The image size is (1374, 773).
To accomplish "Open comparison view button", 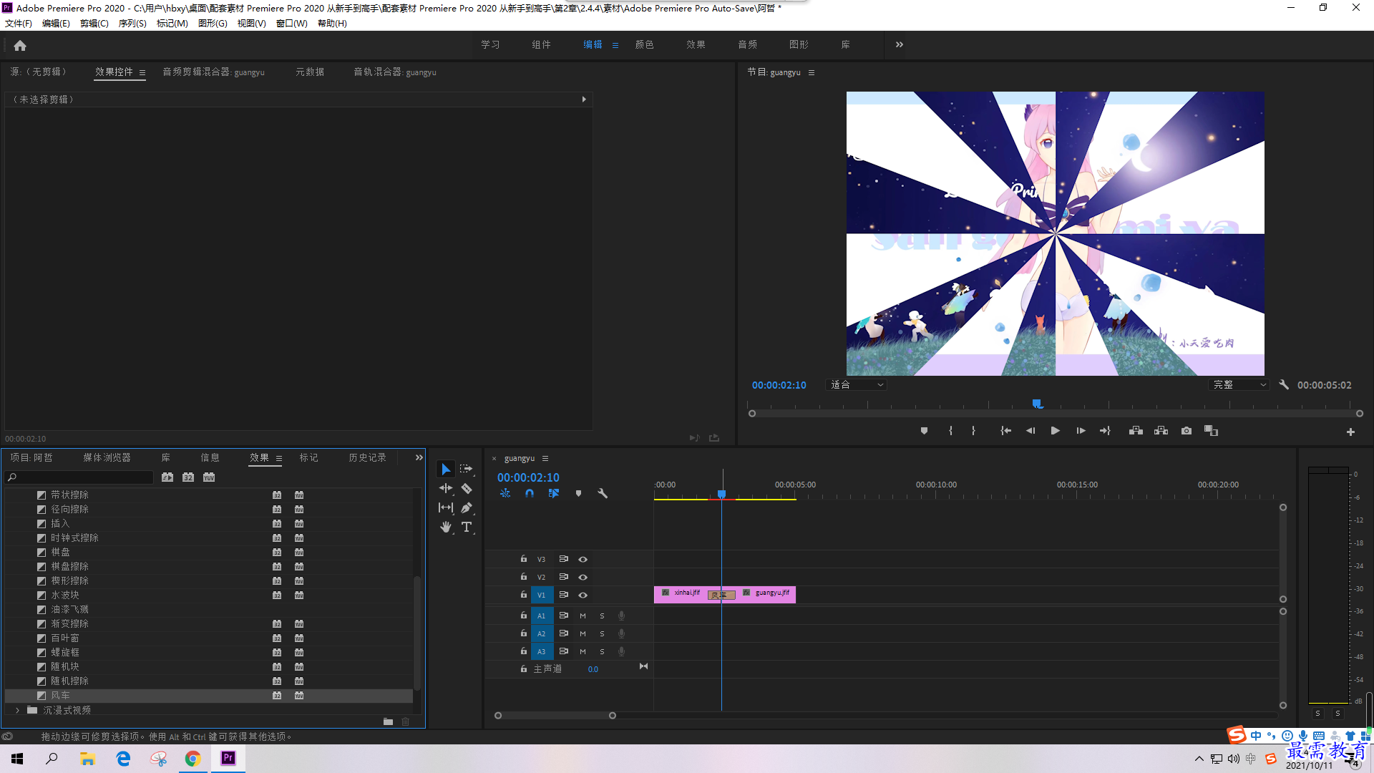I will pos(1211,431).
